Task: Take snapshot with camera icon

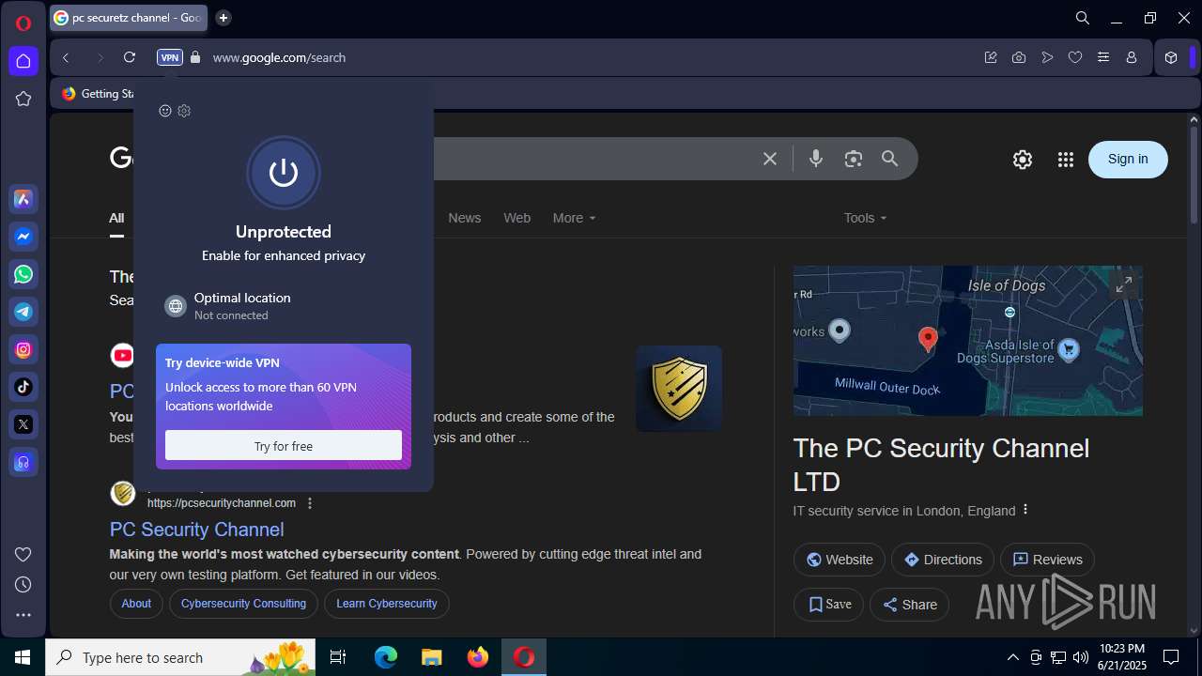Action: [x=1019, y=57]
